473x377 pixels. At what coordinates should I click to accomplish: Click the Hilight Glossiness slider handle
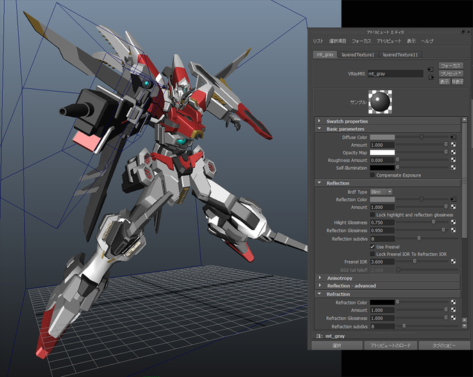pos(433,223)
